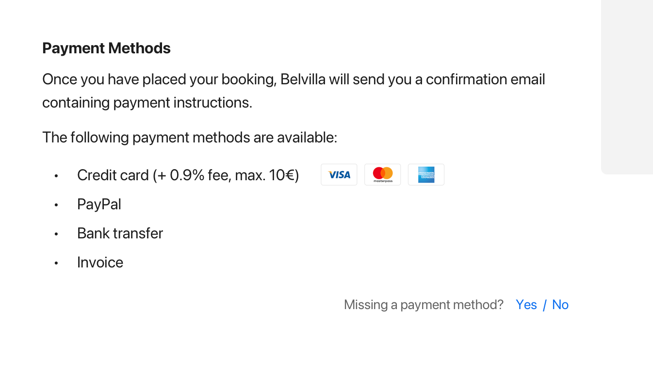
Task: Click the word Belvilla in the paragraph
Action: tap(303, 79)
